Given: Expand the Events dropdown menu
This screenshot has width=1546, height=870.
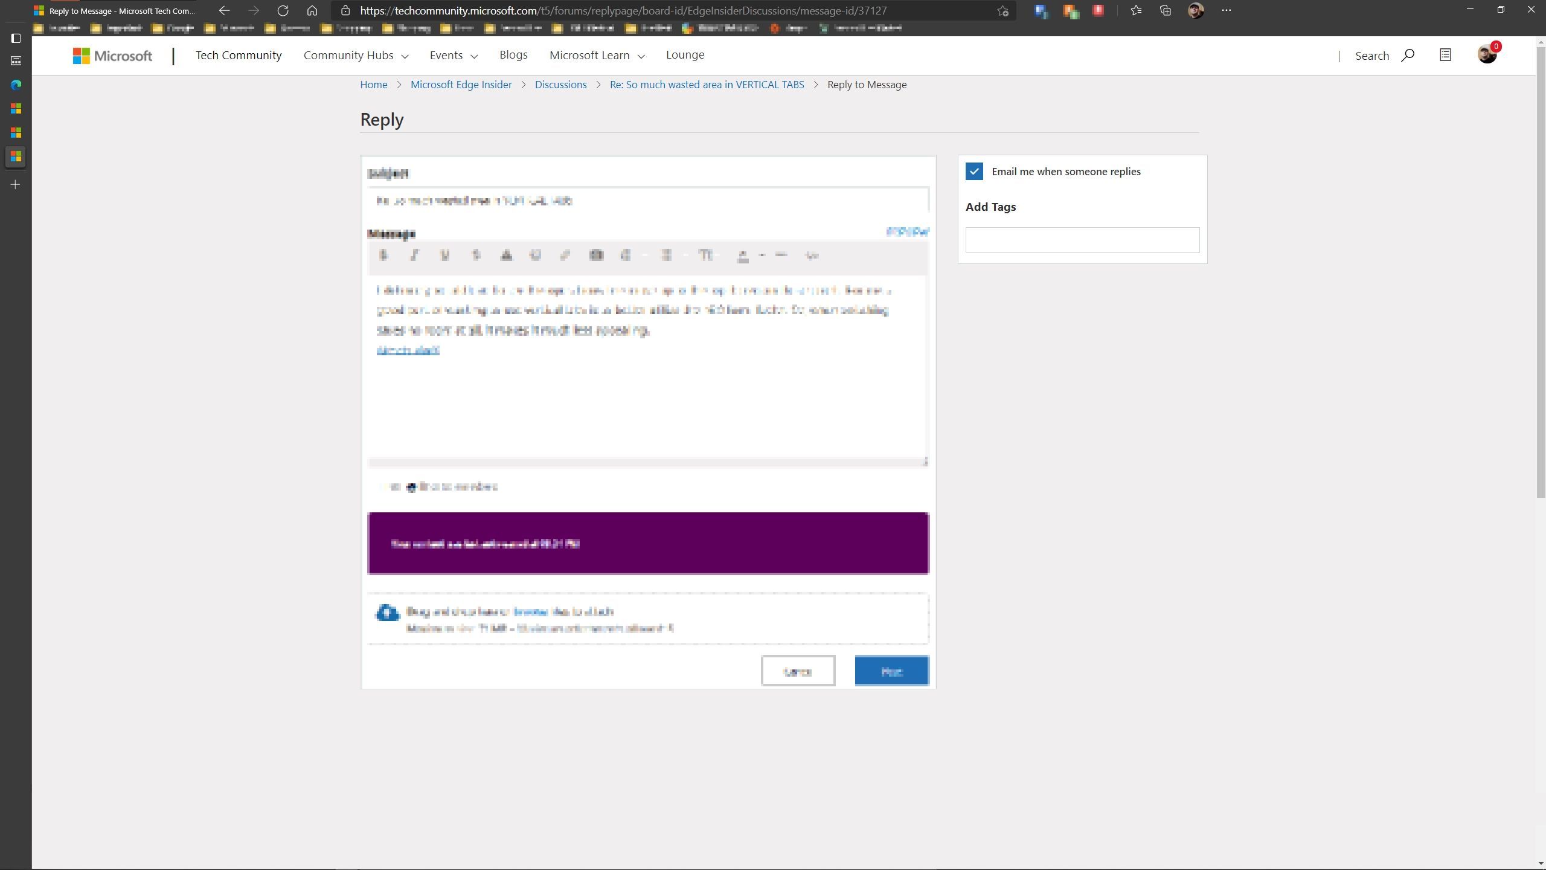Looking at the screenshot, I should (x=454, y=56).
